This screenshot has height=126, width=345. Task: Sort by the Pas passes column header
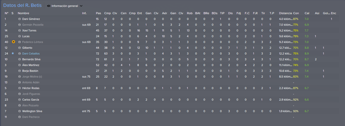pos(98,13)
